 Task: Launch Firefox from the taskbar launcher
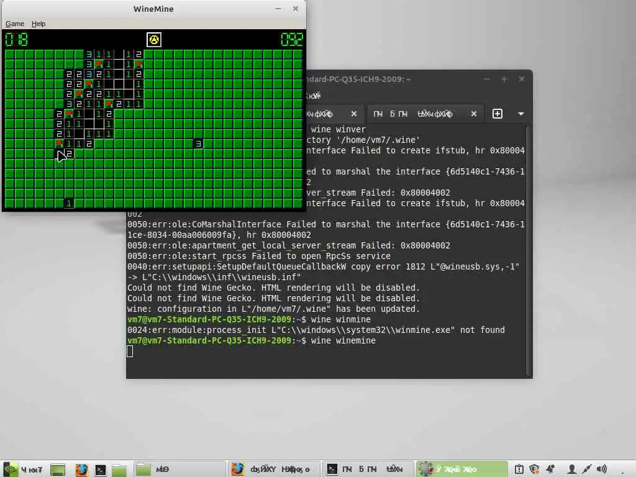tap(81, 470)
